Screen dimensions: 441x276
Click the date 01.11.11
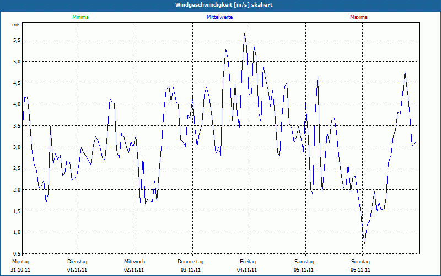[77, 270]
